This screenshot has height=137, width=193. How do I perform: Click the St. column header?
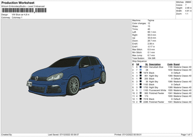click(x=146, y=64)
